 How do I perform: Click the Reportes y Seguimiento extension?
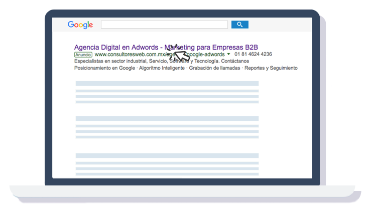point(271,68)
